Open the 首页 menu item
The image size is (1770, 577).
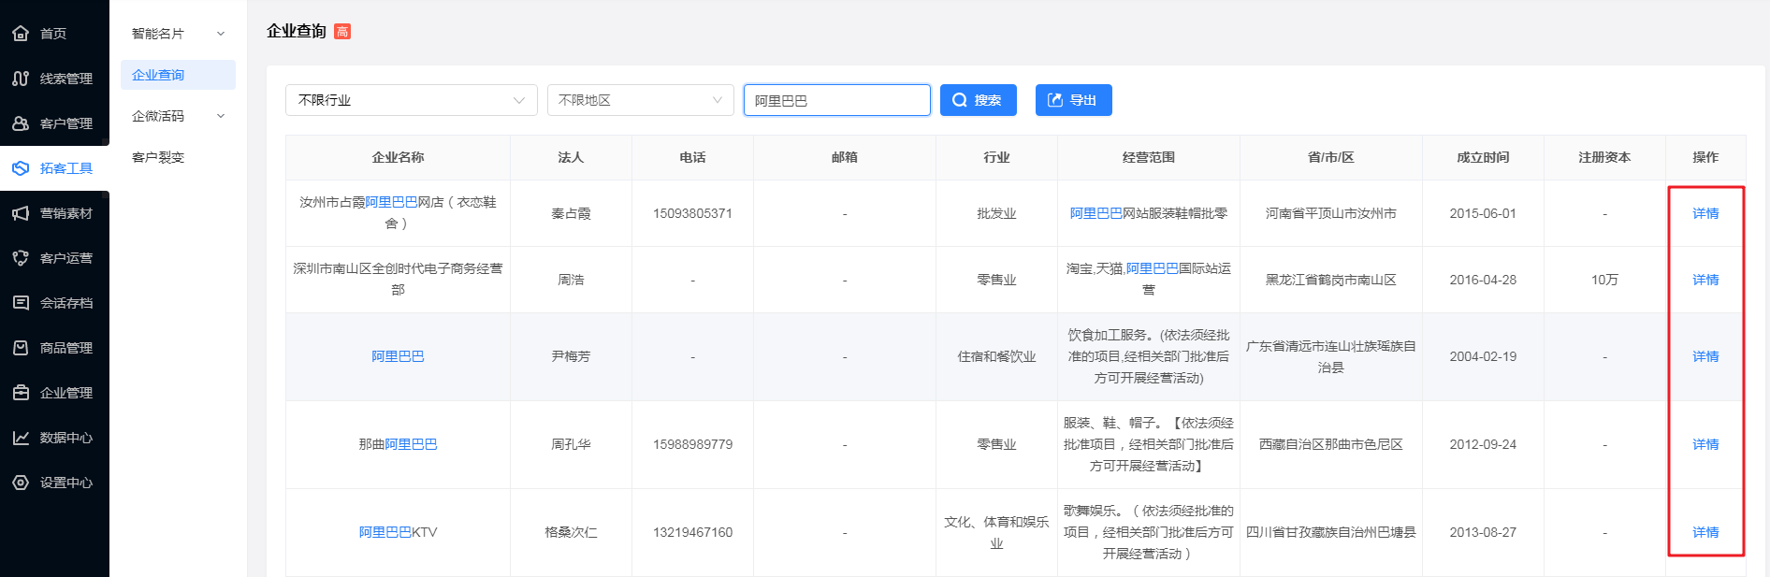pos(53,34)
